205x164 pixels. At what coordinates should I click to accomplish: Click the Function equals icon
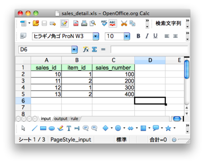point(103,49)
